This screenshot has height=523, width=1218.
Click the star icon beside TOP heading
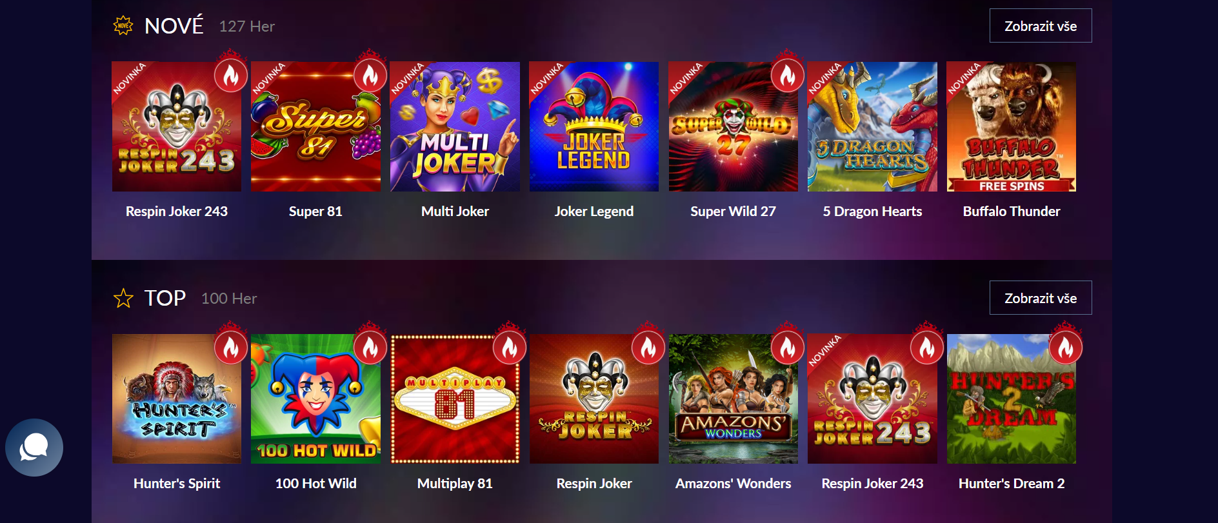click(123, 298)
